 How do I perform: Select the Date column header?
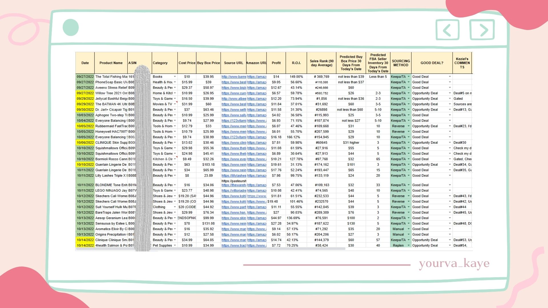click(x=85, y=63)
